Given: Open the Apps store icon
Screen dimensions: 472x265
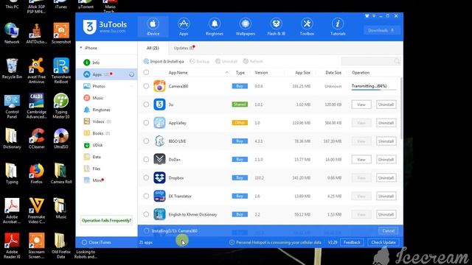Looking at the screenshot, I should coord(184,24).
